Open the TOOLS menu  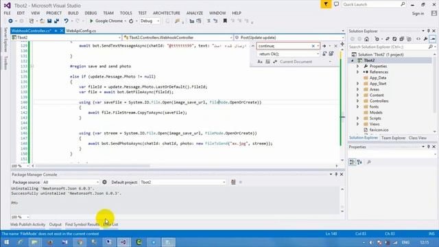tap(126, 13)
